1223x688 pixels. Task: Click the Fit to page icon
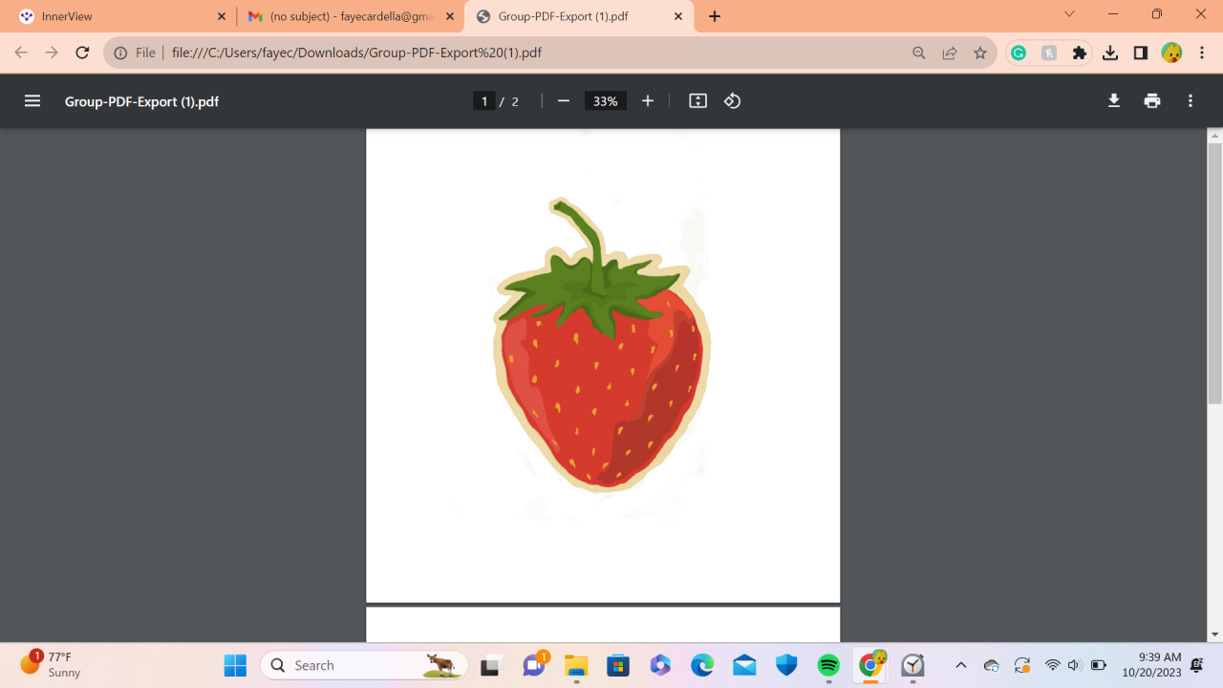click(x=698, y=101)
